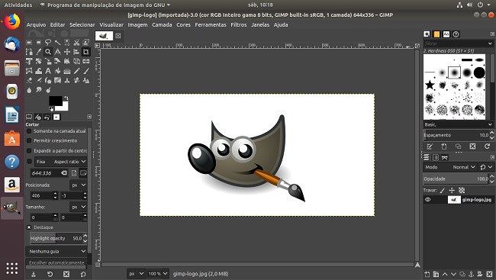
Task: Open the Ferramentas menu
Action: pos(211,24)
